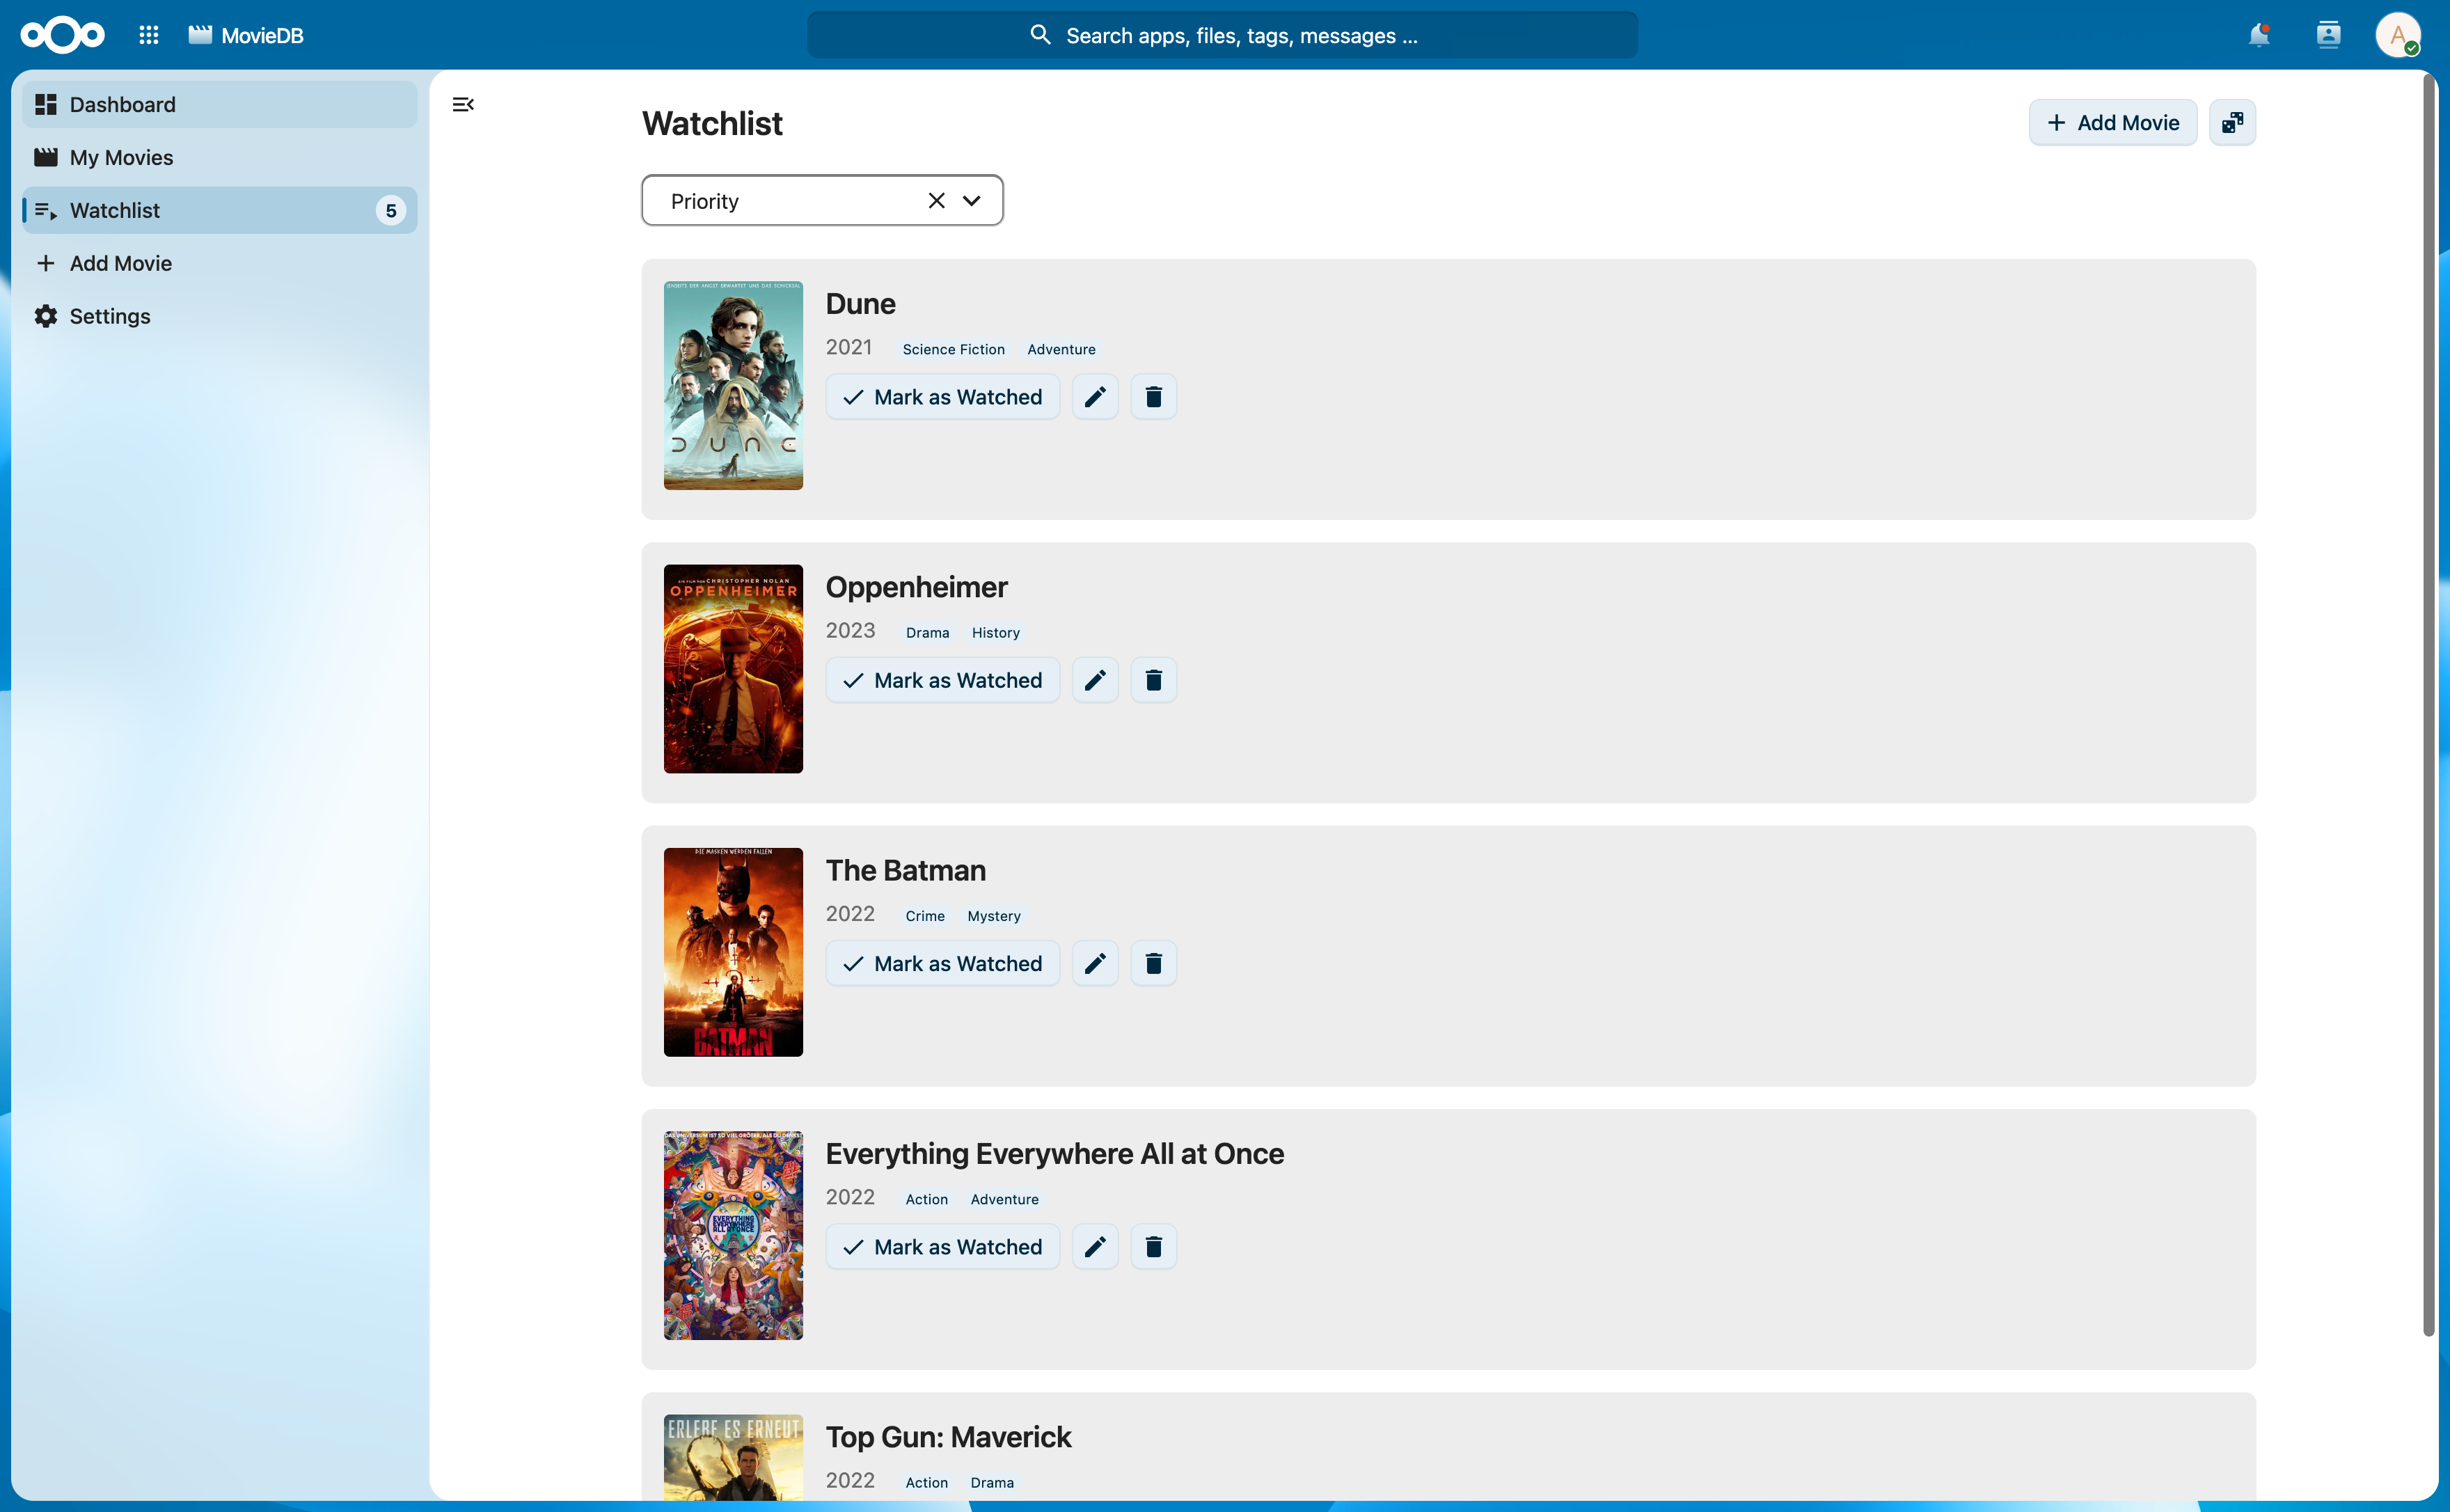Delete Everything Everywhere All at Once entry
This screenshot has width=2450, height=1512.
pyautogui.click(x=1153, y=1247)
